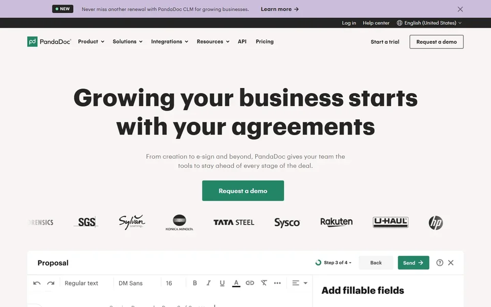Click the globe language icon
The width and height of the screenshot is (491, 307).
click(399, 23)
